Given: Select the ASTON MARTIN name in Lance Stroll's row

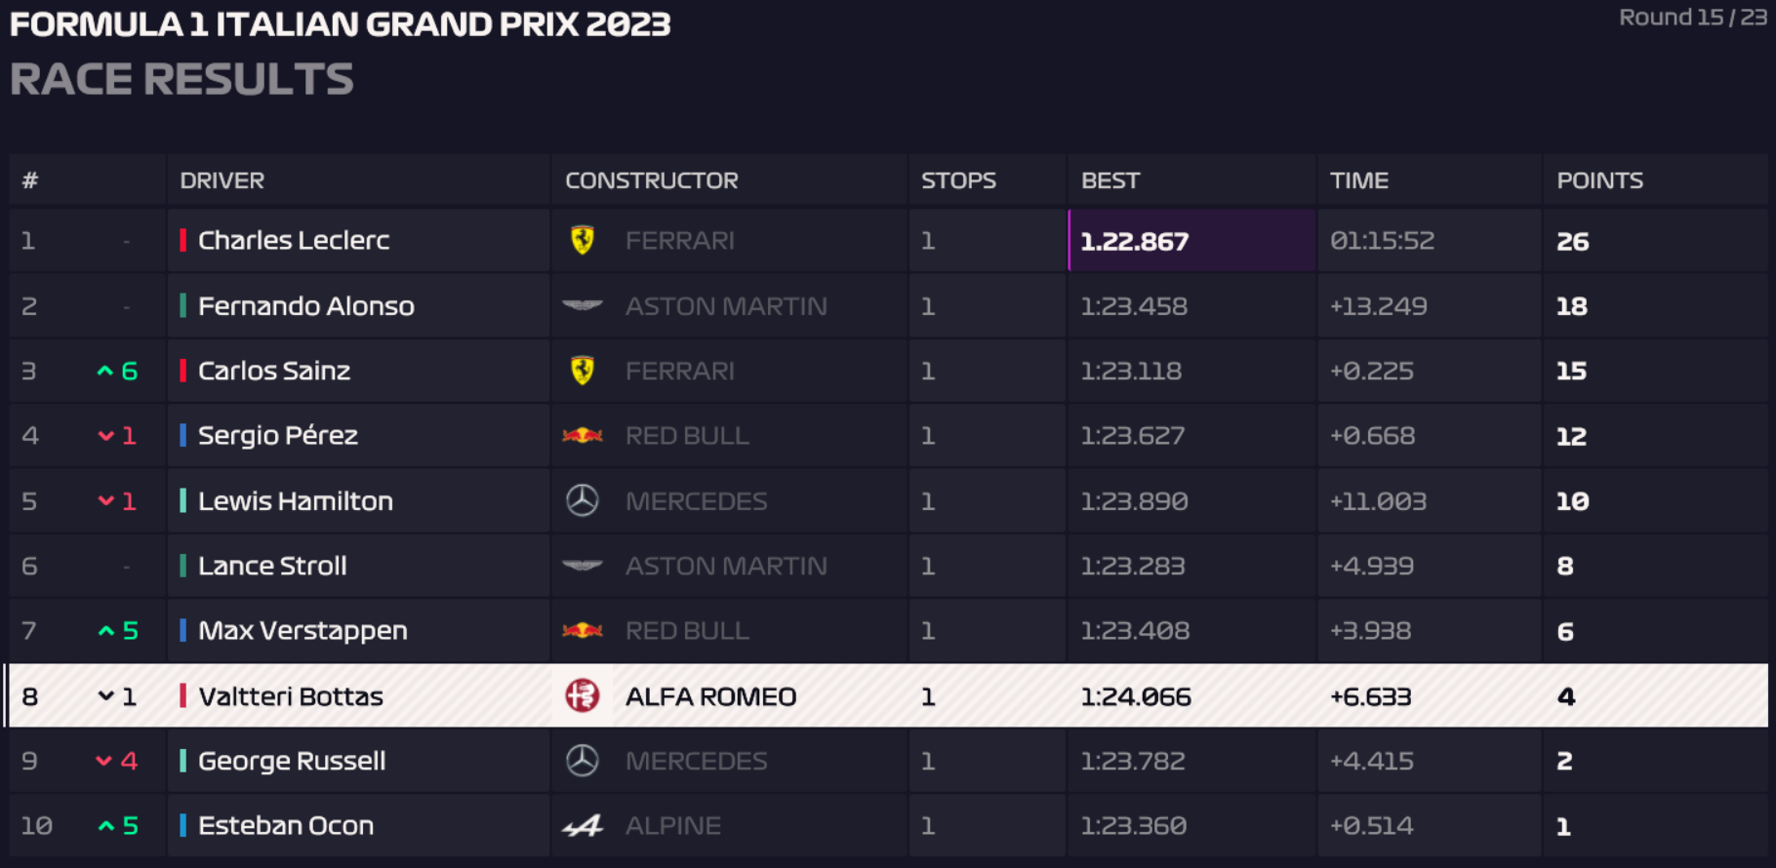Looking at the screenshot, I should 726,566.
